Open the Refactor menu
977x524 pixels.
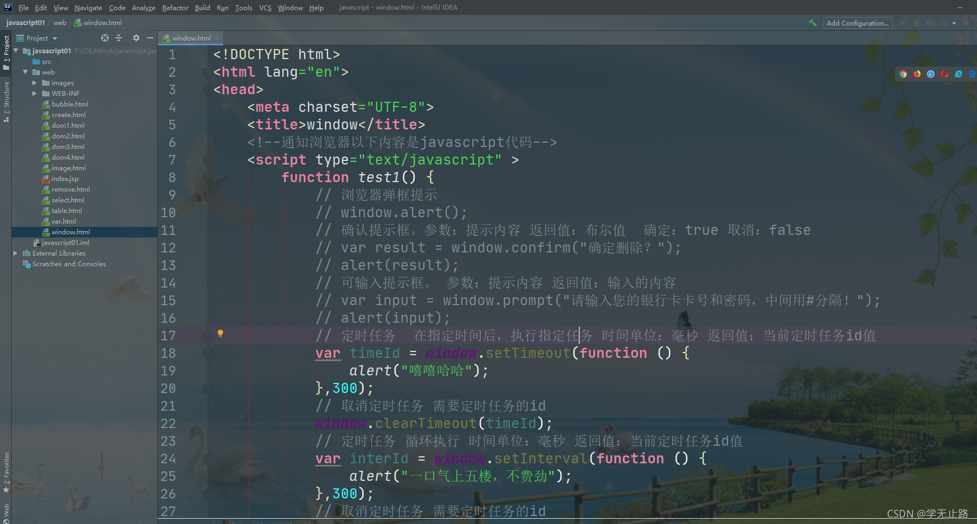pos(175,7)
